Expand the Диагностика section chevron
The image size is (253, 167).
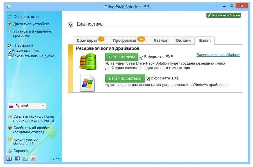(70, 25)
